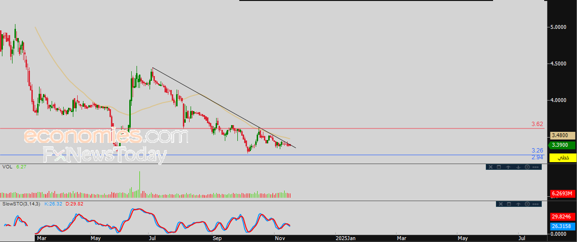The width and height of the screenshot is (577, 242).
Task: Select the 3.62 resistance level label
Action: 537,124
